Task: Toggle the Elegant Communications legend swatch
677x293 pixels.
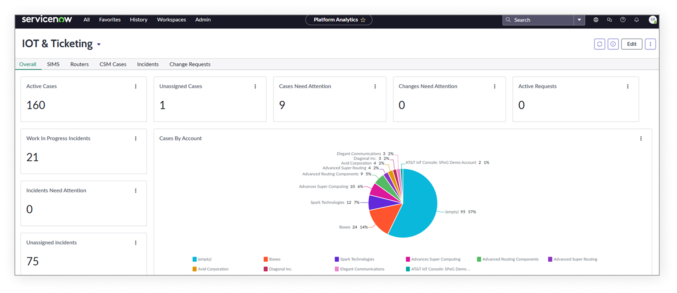Action: 337,269
